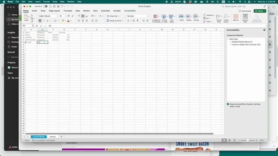The height and width of the screenshot is (156, 278).
Task: Open the Automate ribbon tab
Action: [105, 11]
